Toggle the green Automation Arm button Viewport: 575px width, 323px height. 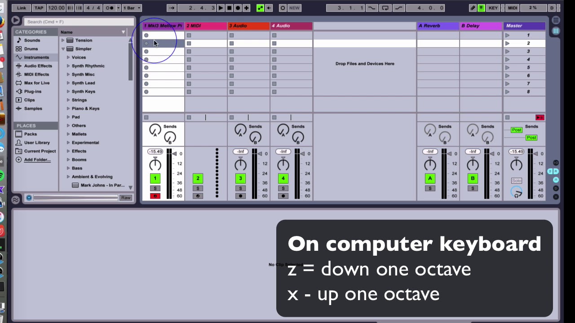pyautogui.click(x=260, y=8)
